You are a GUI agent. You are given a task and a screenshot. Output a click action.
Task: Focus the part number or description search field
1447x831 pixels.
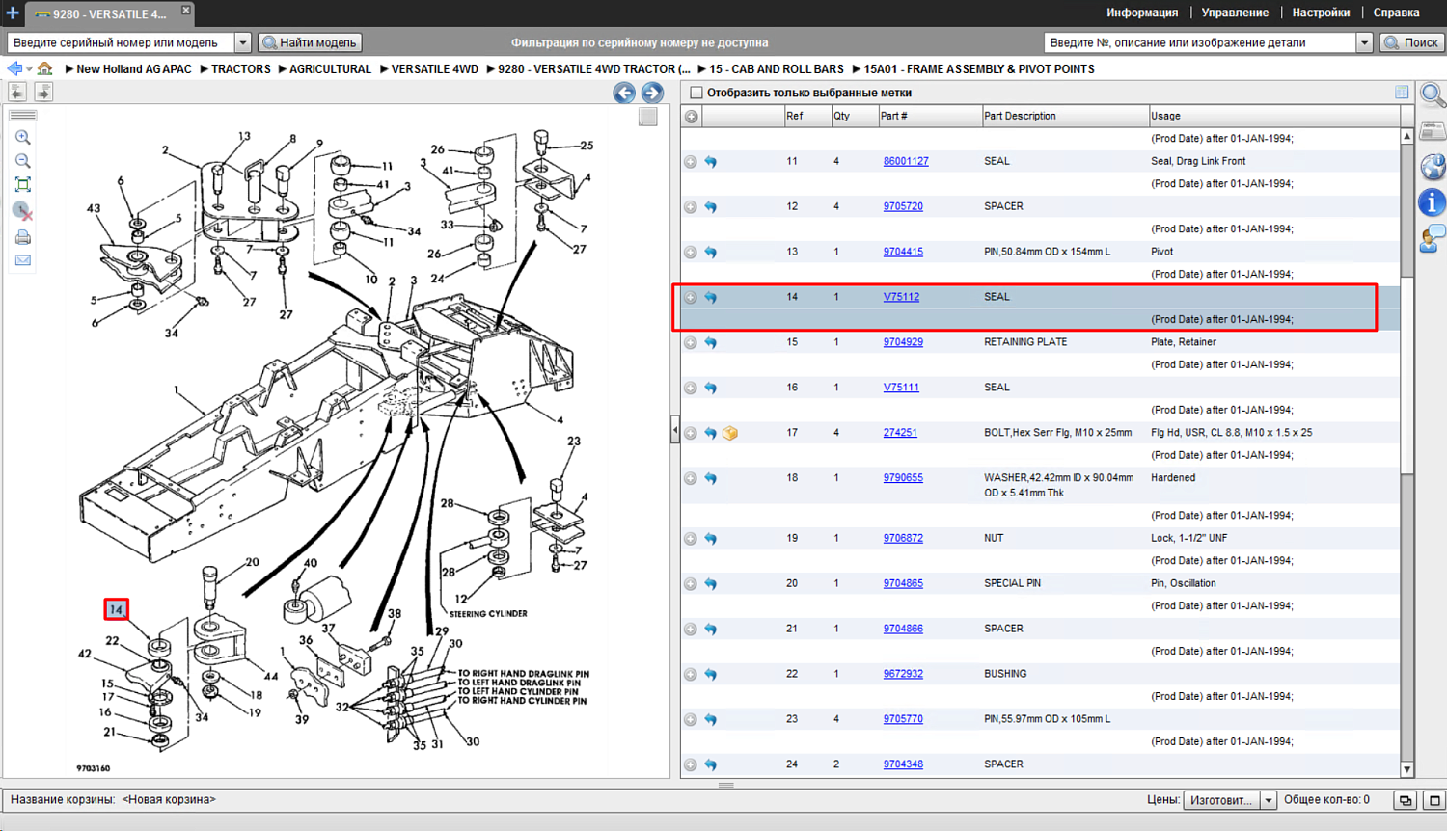click(x=1200, y=42)
